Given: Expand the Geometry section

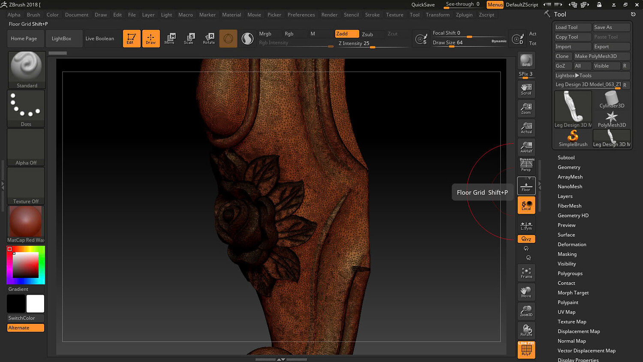Looking at the screenshot, I should (x=569, y=167).
